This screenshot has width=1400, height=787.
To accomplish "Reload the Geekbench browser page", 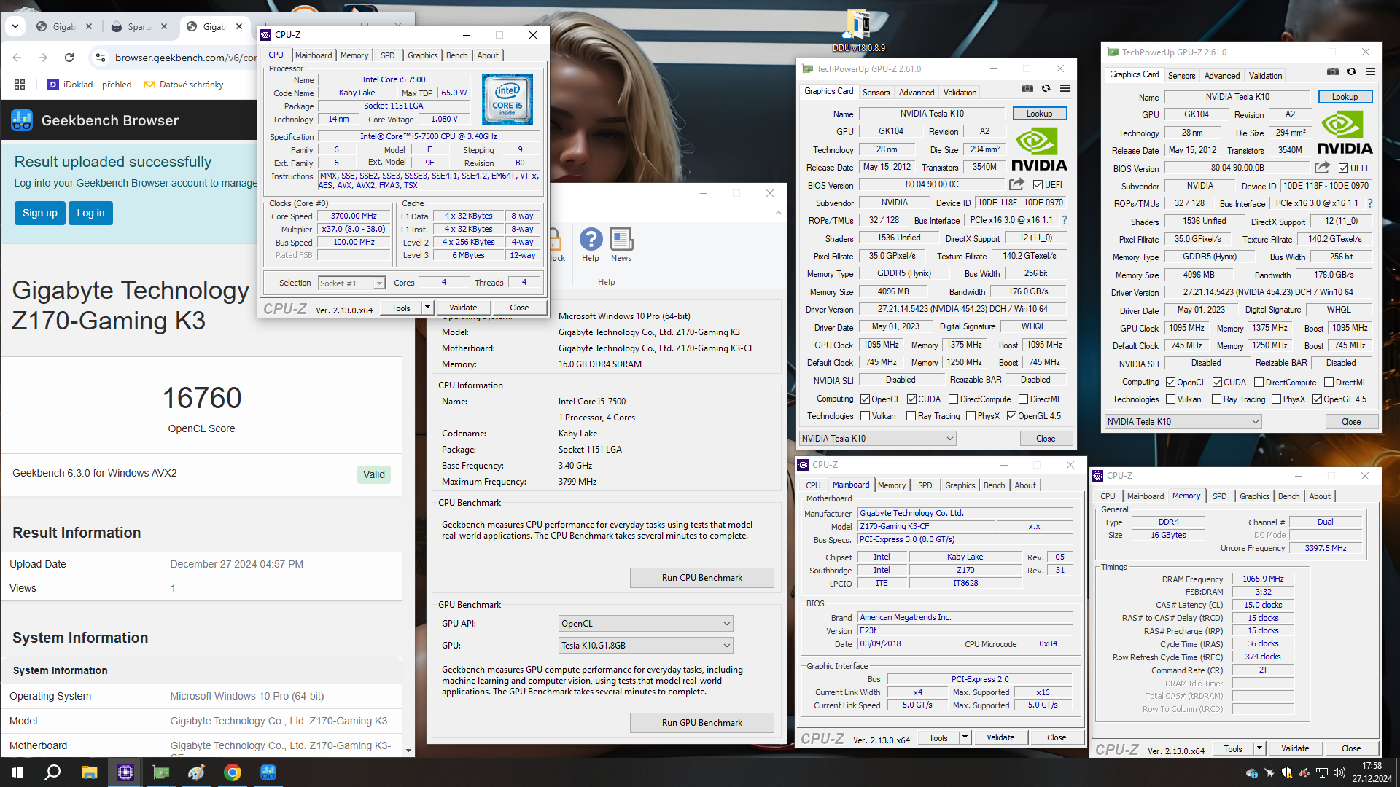I will click(x=69, y=58).
